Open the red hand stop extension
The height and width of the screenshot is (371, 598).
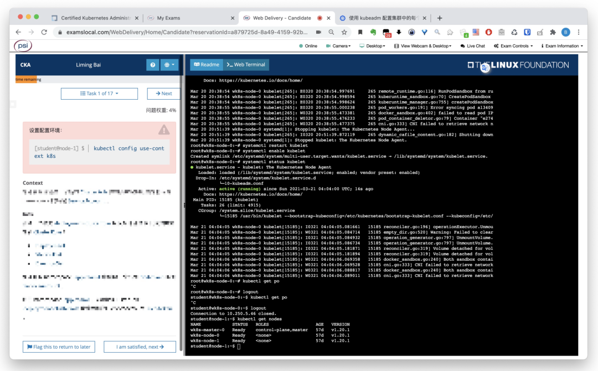[x=488, y=33]
